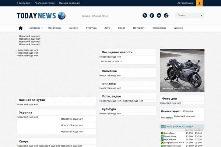Click the ПРОДАЖА column header
Viewport: 221px width, 147px height.
[199, 130]
